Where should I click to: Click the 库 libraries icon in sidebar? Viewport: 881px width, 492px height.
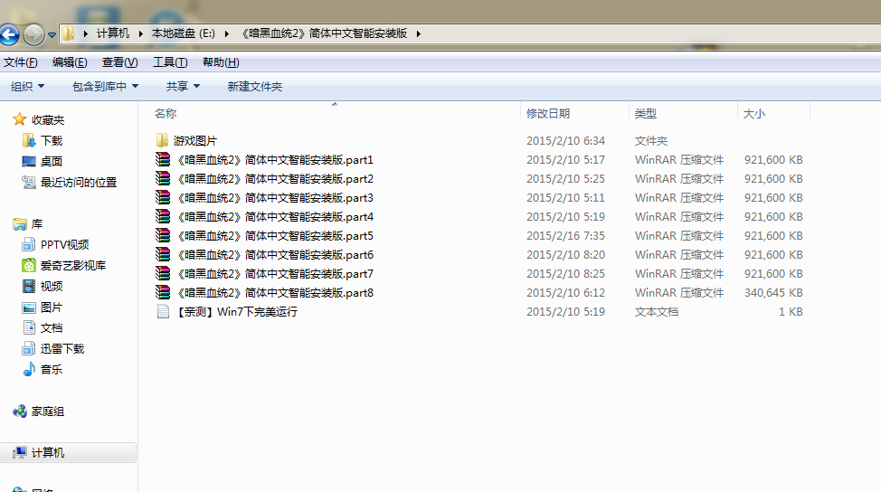coord(20,224)
